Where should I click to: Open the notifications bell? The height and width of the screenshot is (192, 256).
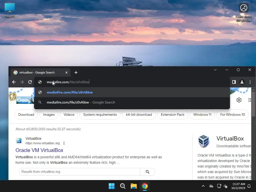point(249,186)
